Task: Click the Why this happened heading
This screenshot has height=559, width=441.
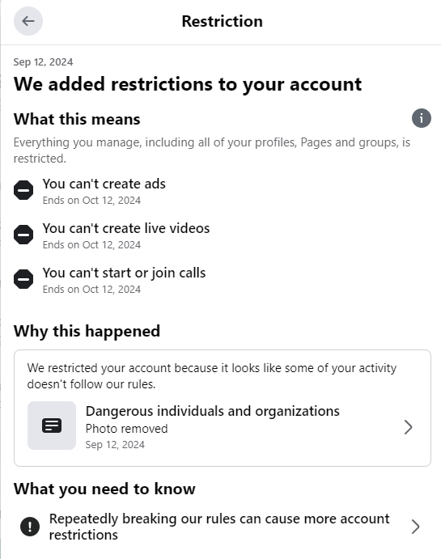Action: tap(87, 331)
